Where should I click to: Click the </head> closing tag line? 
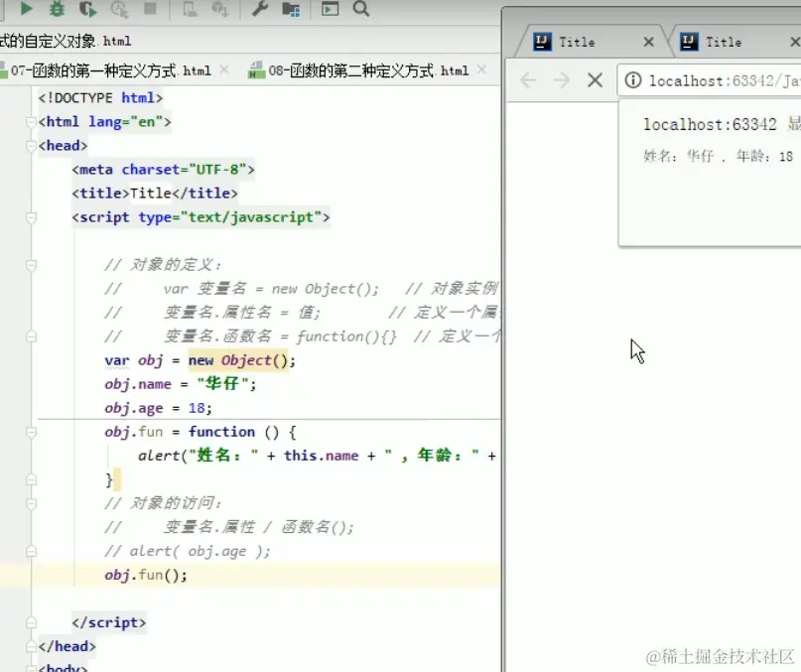click(x=67, y=646)
